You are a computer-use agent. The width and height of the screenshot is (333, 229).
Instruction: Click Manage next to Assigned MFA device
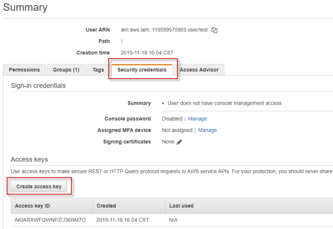pos(207,130)
